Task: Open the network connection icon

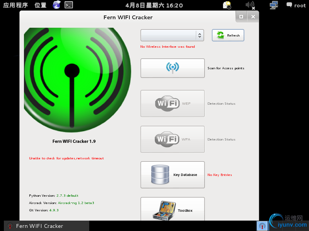Action: (274, 5)
